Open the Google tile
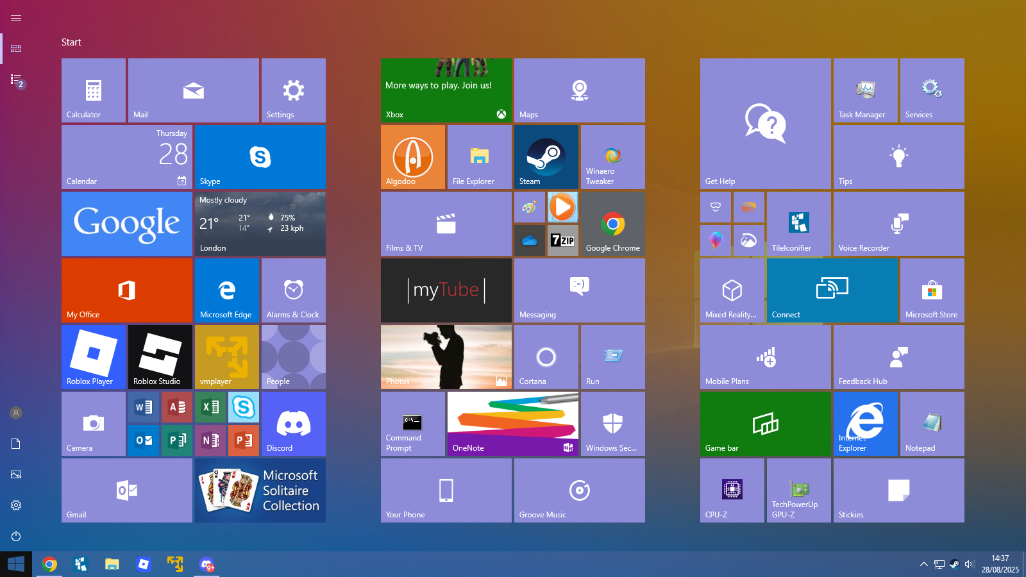This screenshot has width=1026, height=577. (x=127, y=224)
